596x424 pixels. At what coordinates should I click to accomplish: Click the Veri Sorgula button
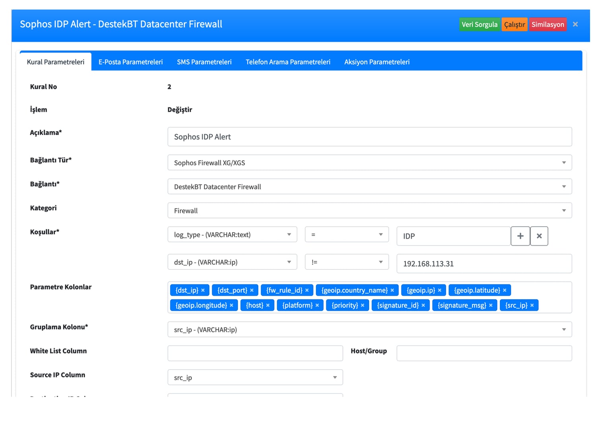click(480, 24)
